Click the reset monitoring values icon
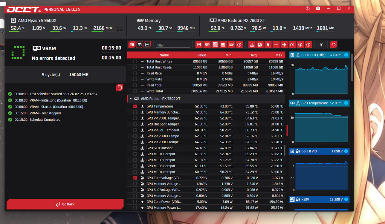The width and height of the screenshot is (385, 224). pos(333,45)
